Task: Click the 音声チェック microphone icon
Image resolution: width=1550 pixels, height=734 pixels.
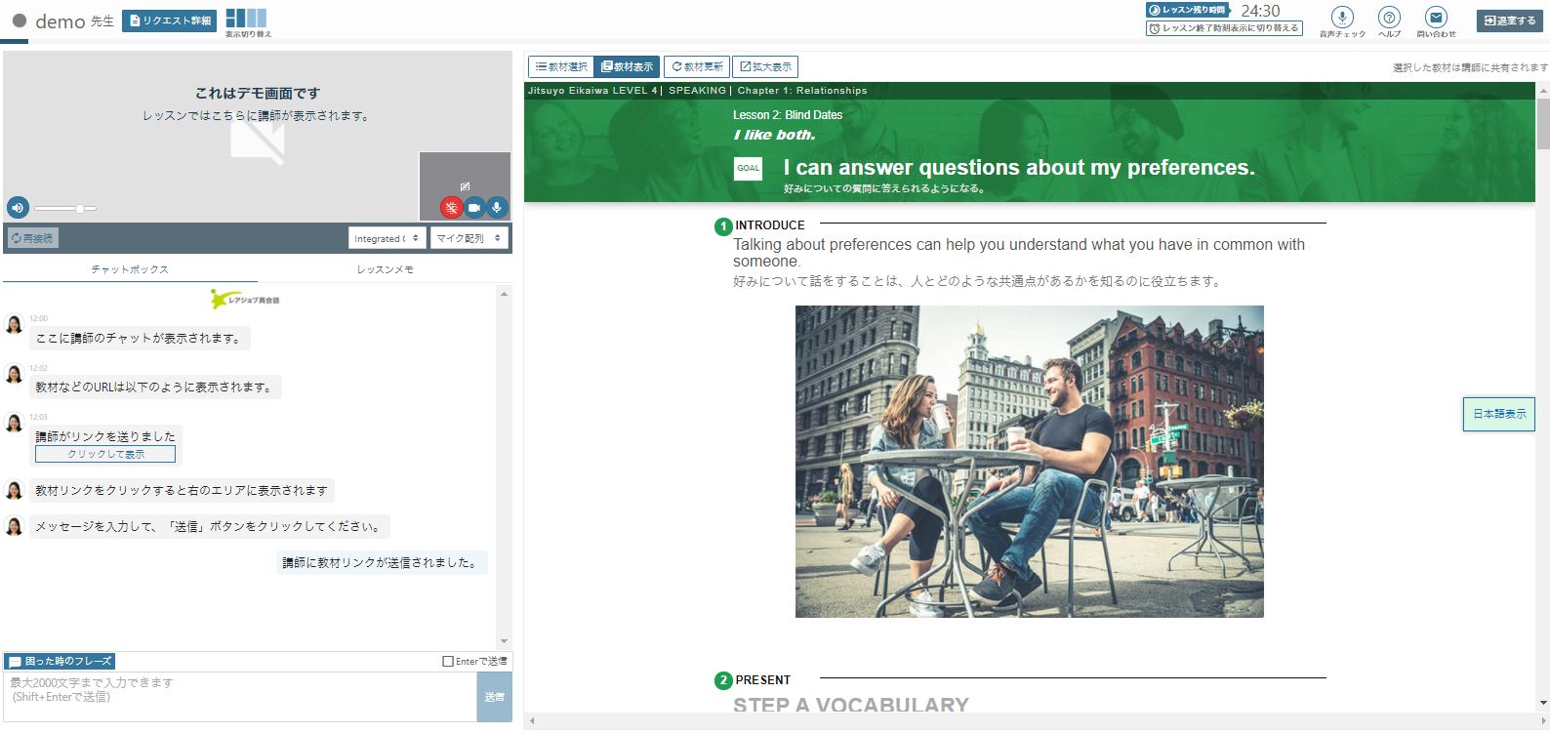Action: 1342,18
